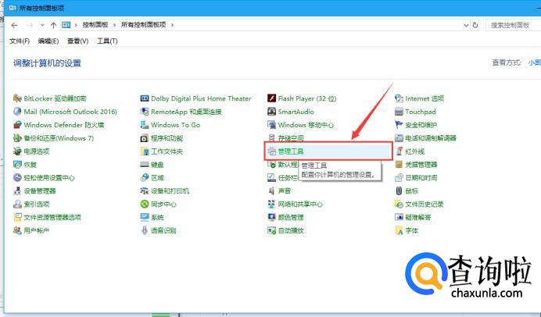Image resolution: width=541 pixels, height=317 pixels.
Task: Open the 电话和调制解调器 icon
Action: click(399, 138)
